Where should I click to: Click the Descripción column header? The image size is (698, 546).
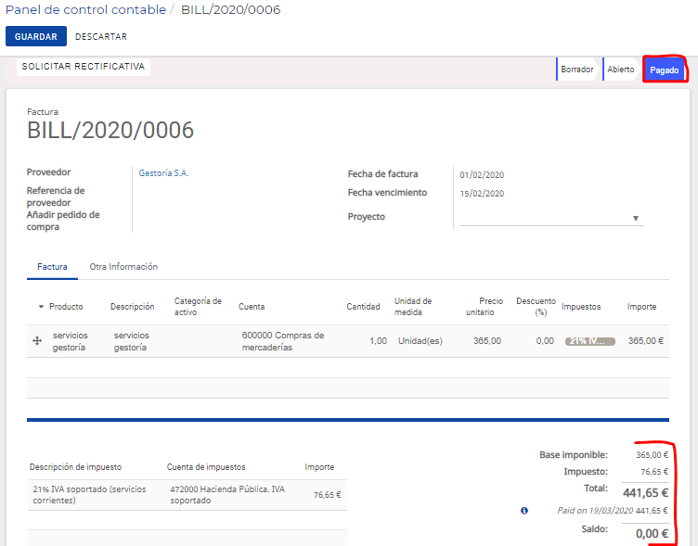click(x=132, y=307)
